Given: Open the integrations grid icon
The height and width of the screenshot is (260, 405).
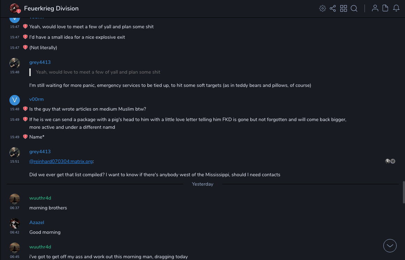Looking at the screenshot, I should (344, 8).
